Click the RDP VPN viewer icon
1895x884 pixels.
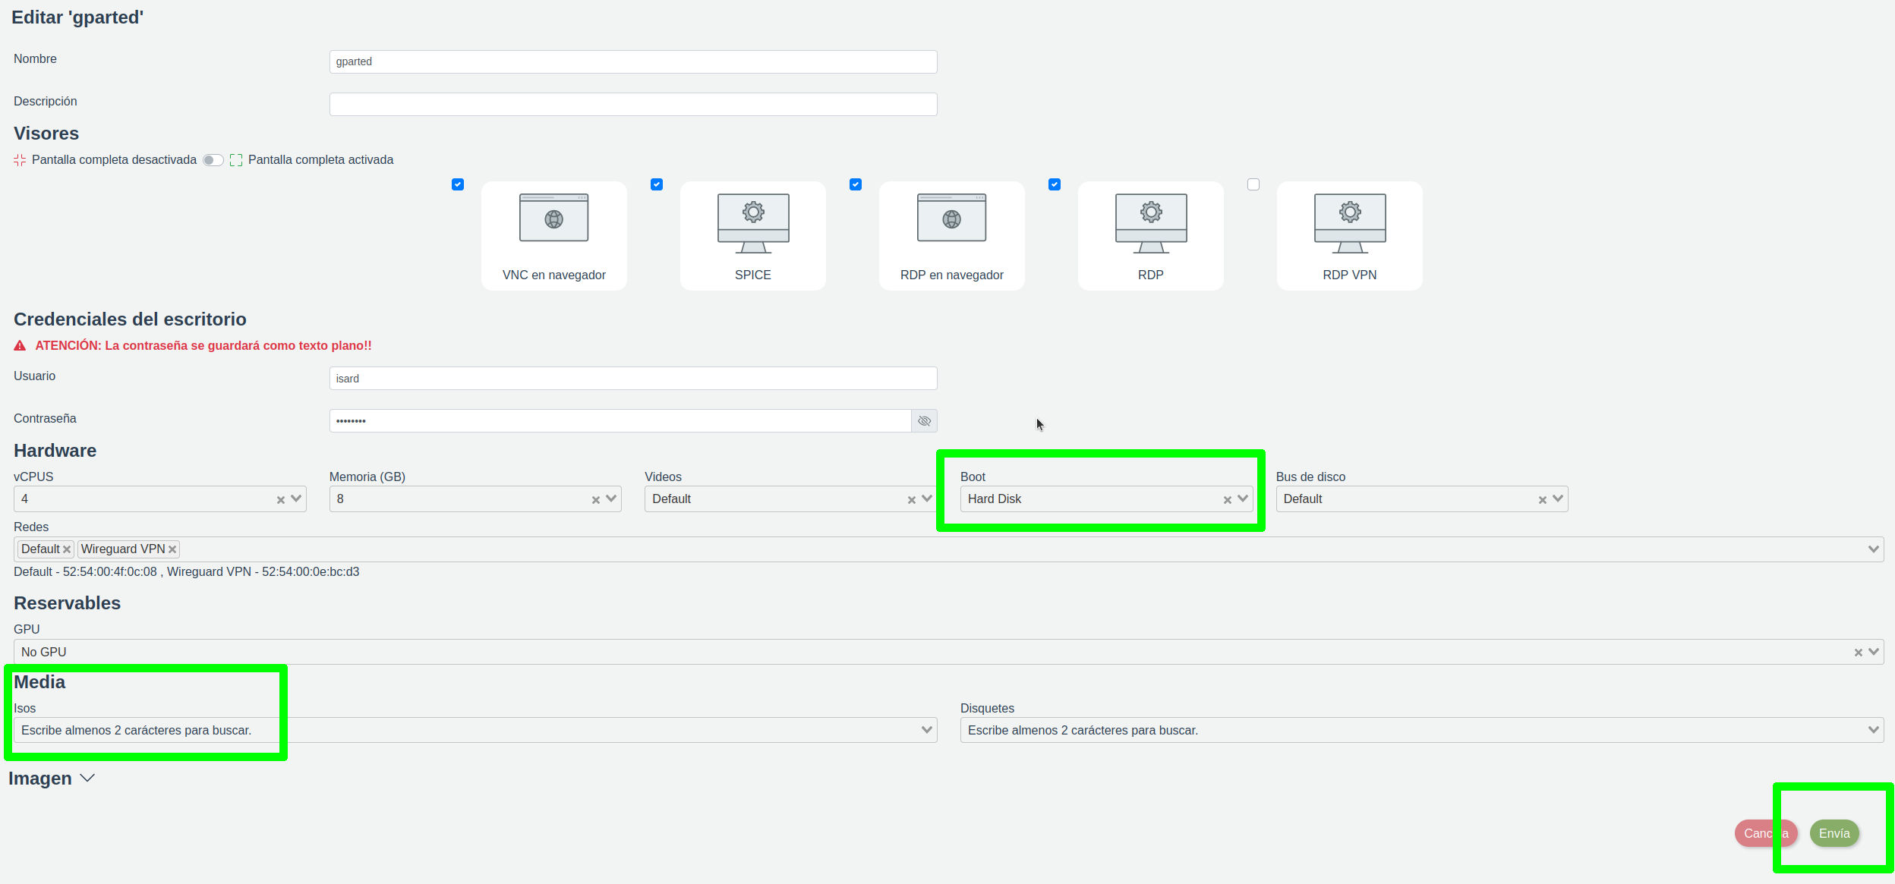click(1350, 222)
